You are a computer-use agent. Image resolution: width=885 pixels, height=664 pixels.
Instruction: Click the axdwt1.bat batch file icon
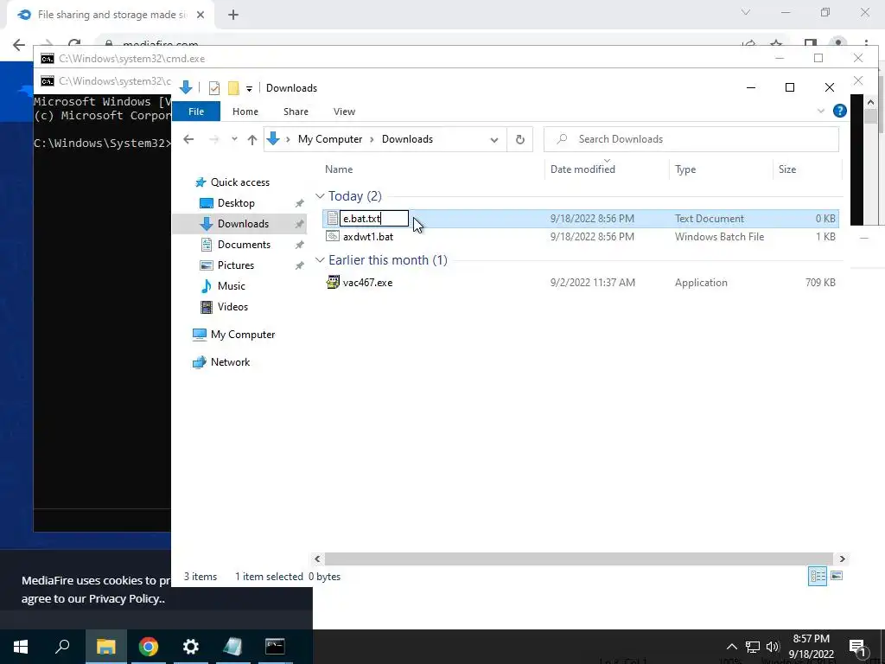333,237
